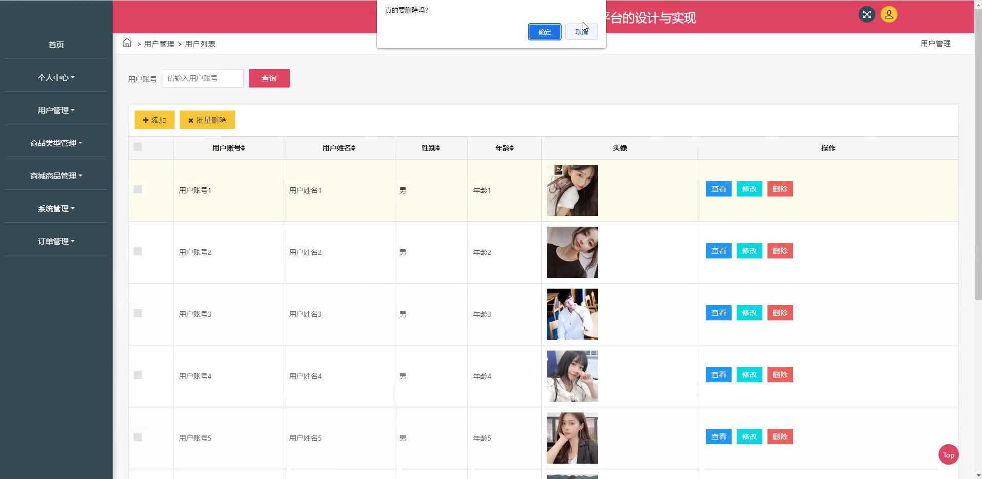Click 用户管理 title at top right
982x479 pixels.
935,43
